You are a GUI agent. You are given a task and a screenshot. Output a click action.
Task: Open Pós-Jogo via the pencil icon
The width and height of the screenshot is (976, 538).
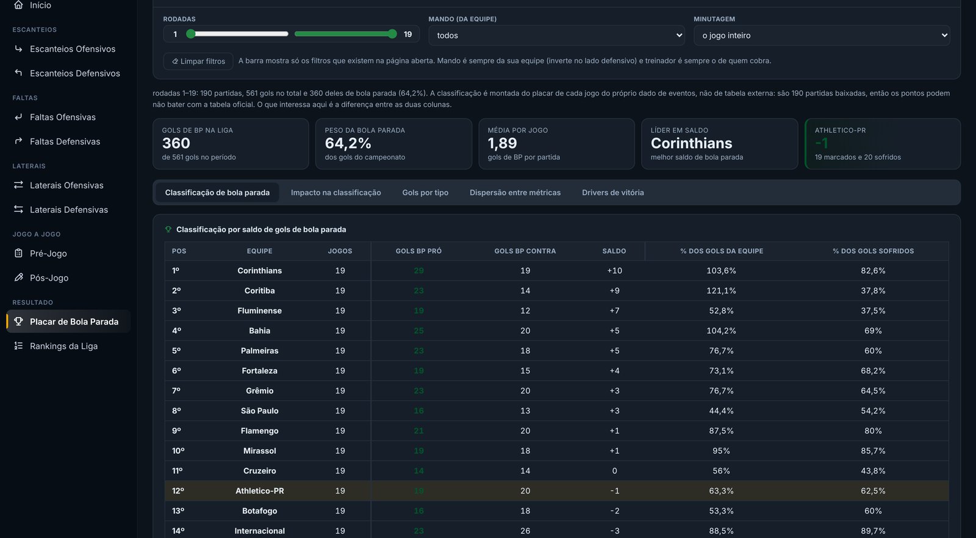coord(18,278)
